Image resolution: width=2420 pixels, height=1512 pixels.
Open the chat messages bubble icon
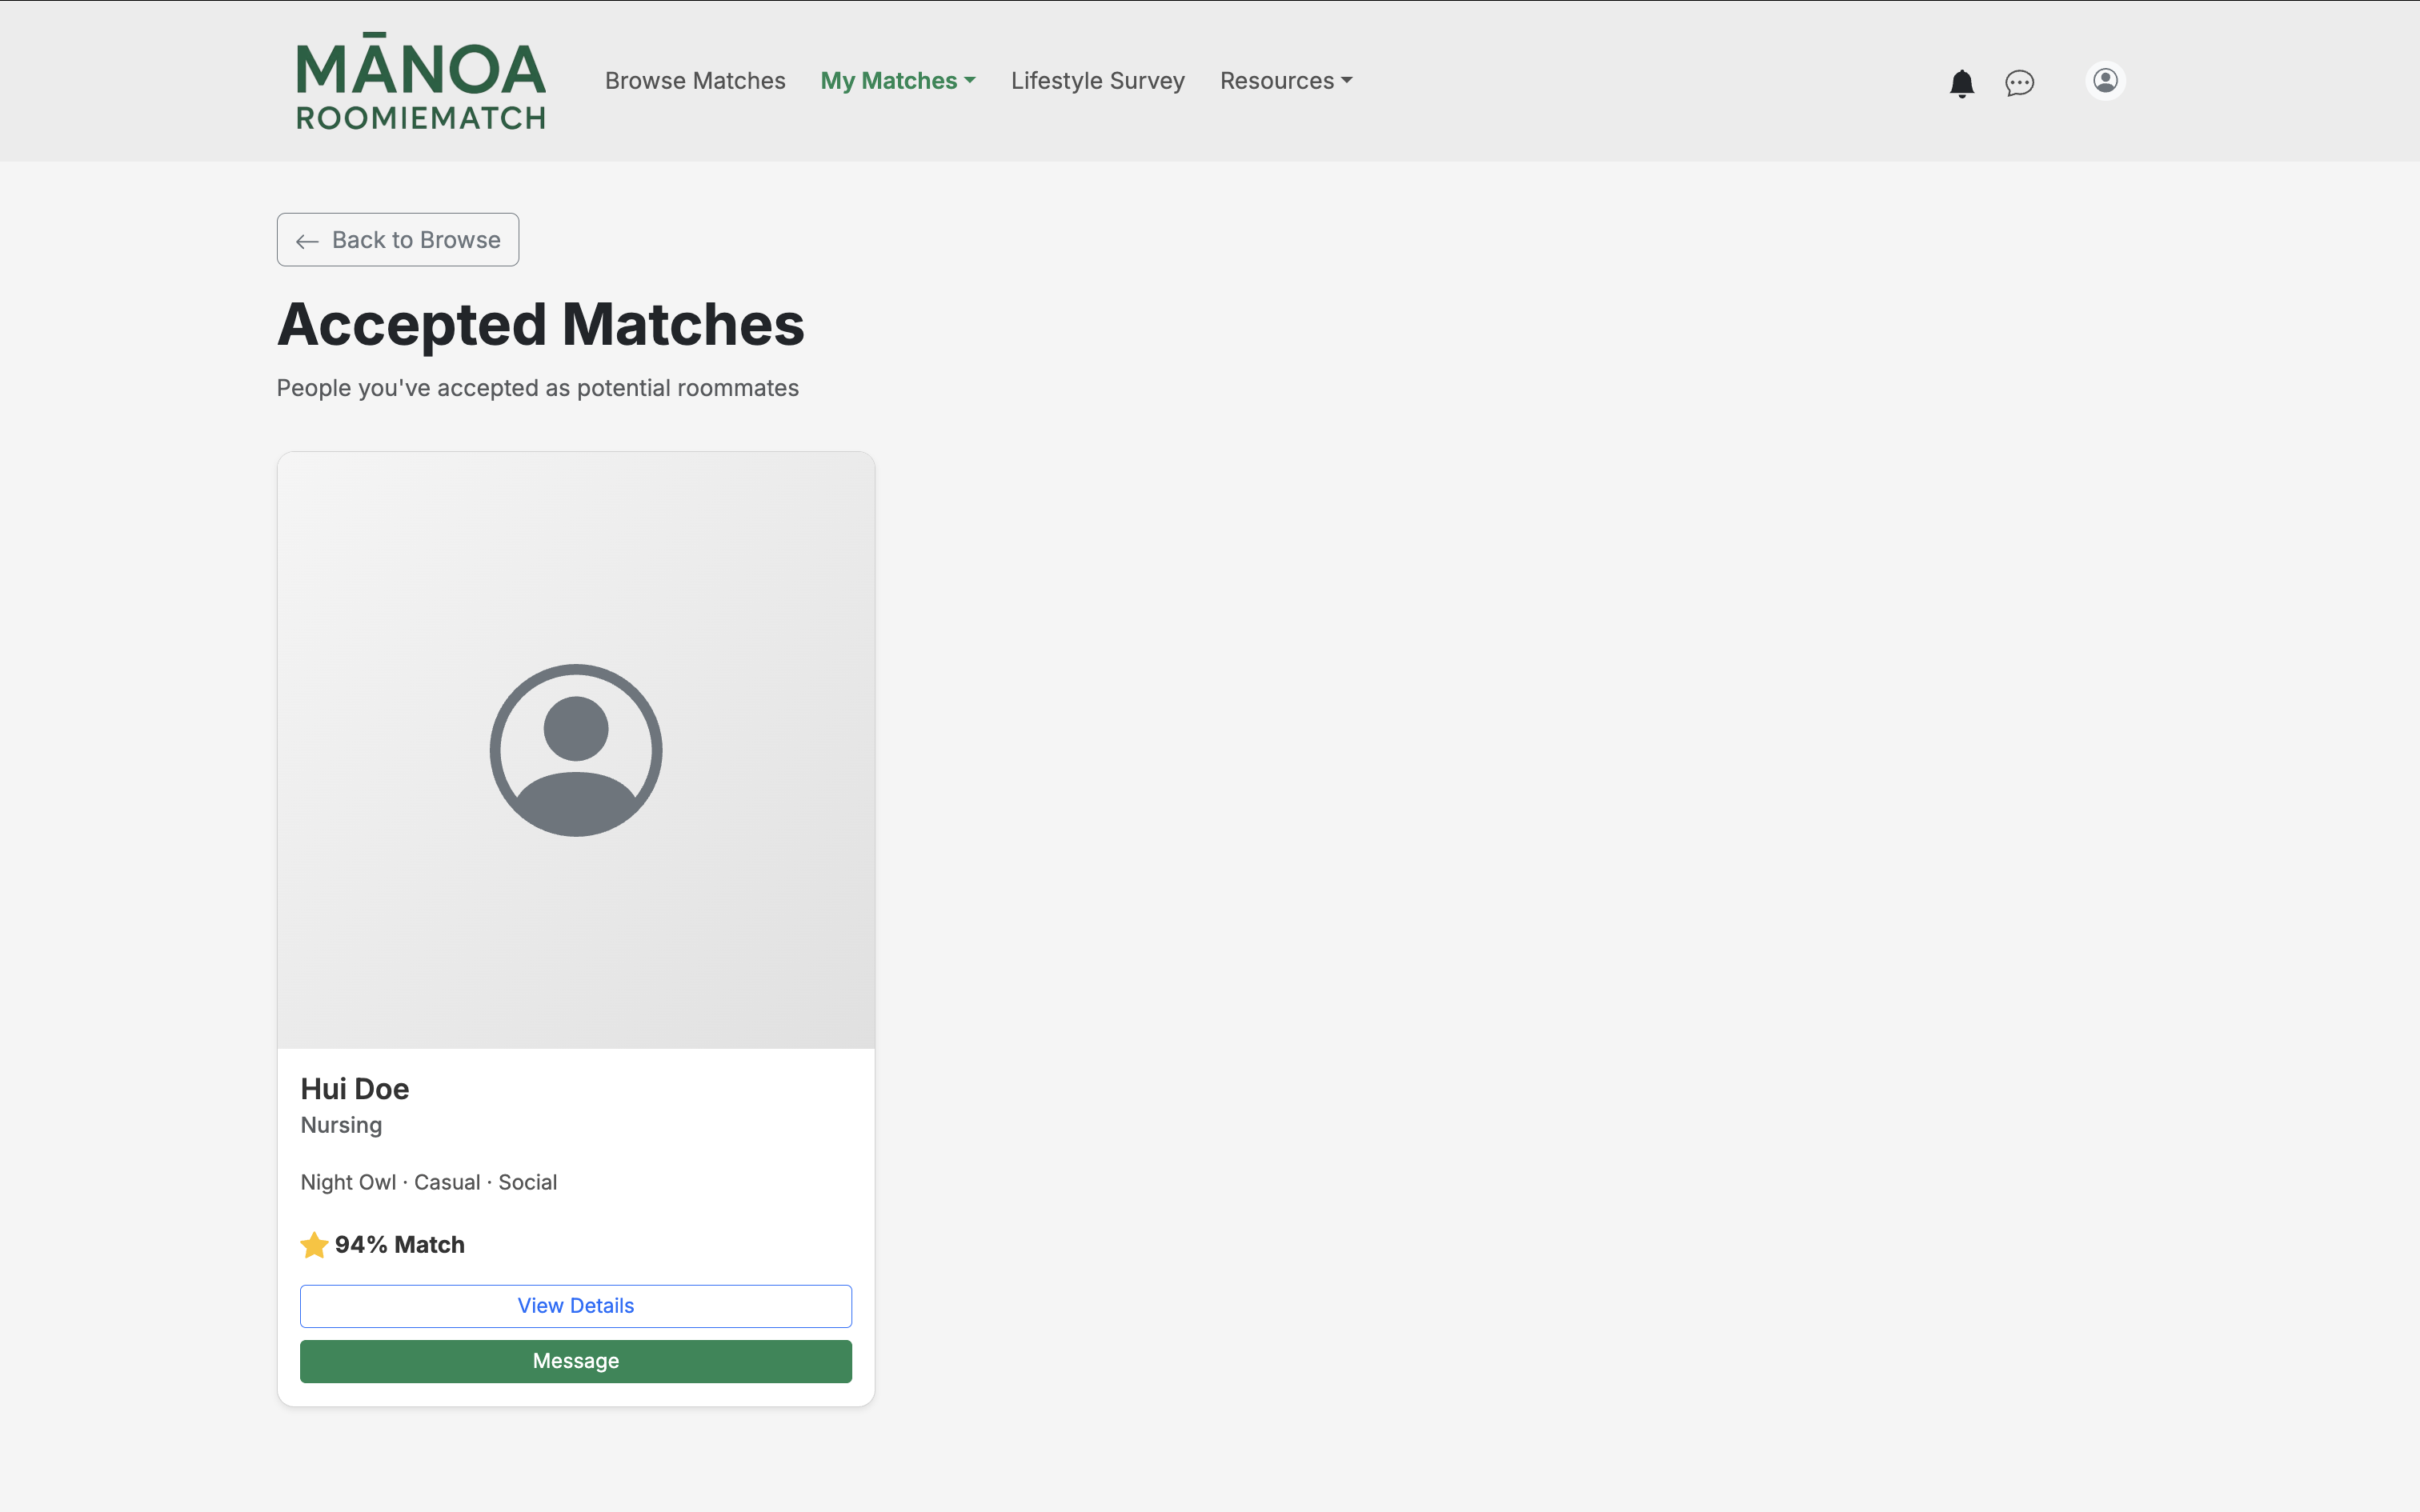(2019, 82)
